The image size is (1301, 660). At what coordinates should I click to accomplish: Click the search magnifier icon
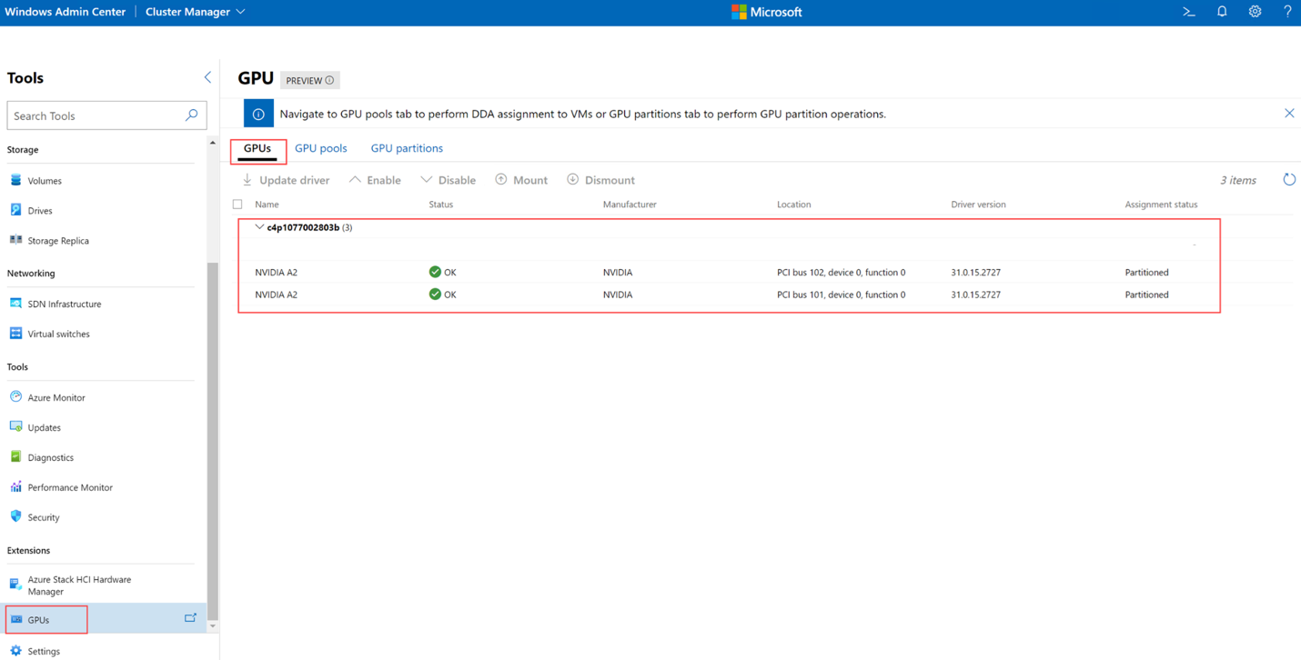point(191,115)
